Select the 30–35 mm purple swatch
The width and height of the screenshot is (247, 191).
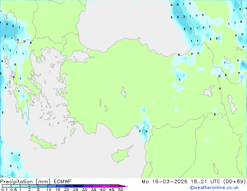click(87, 186)
